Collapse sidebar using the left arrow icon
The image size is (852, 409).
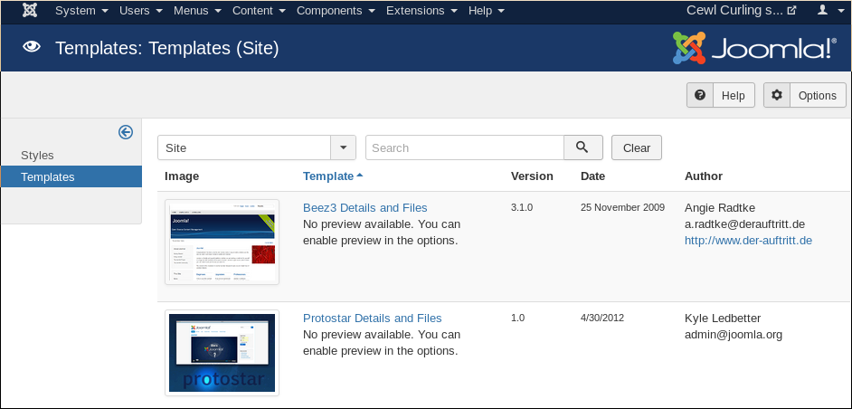pyautogui.click(x=126, y=132)
